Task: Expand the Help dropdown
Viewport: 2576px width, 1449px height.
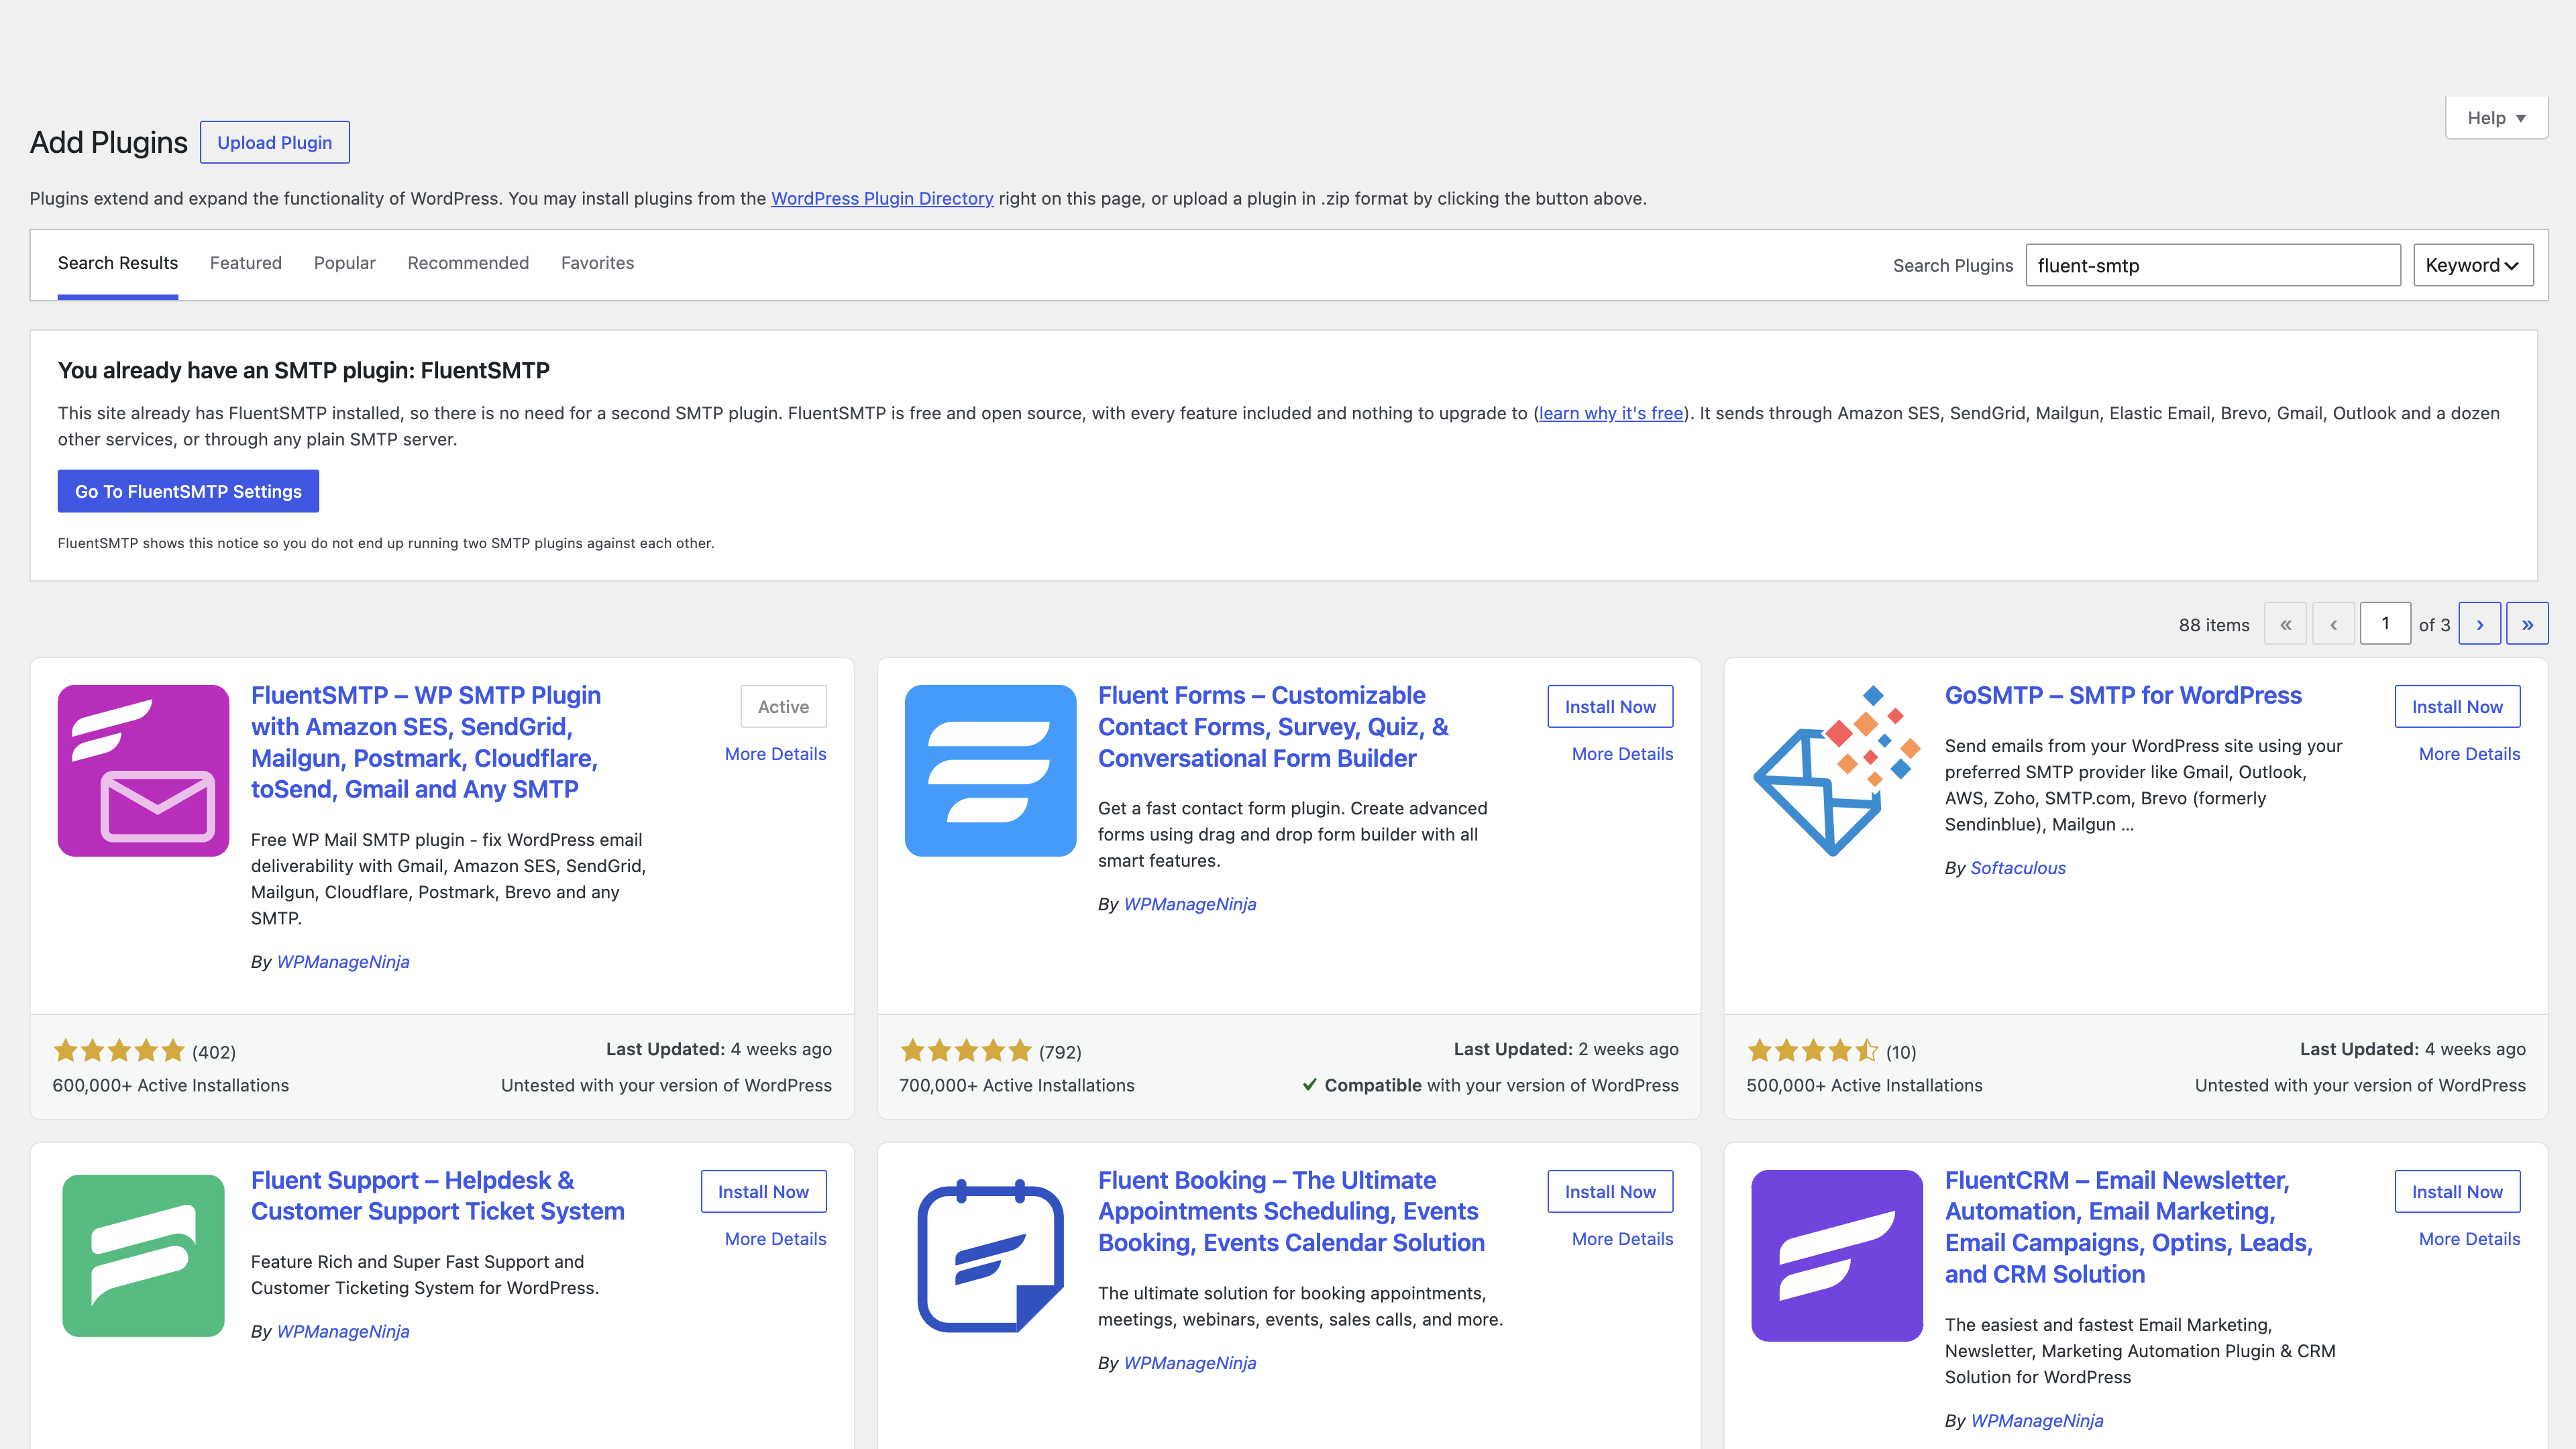Action: tap(2496, 118)
